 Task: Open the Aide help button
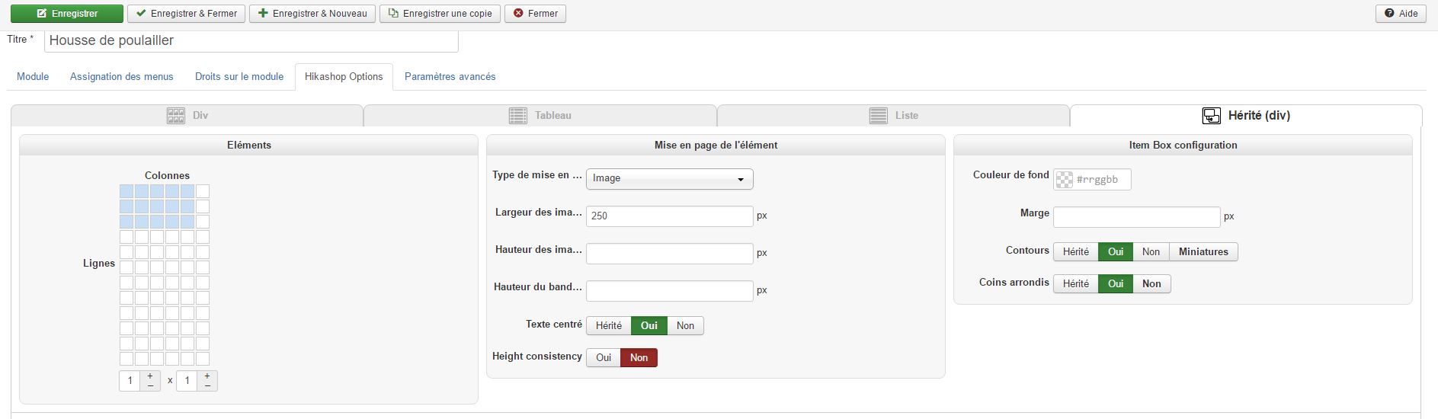[x=1401, y=14]
